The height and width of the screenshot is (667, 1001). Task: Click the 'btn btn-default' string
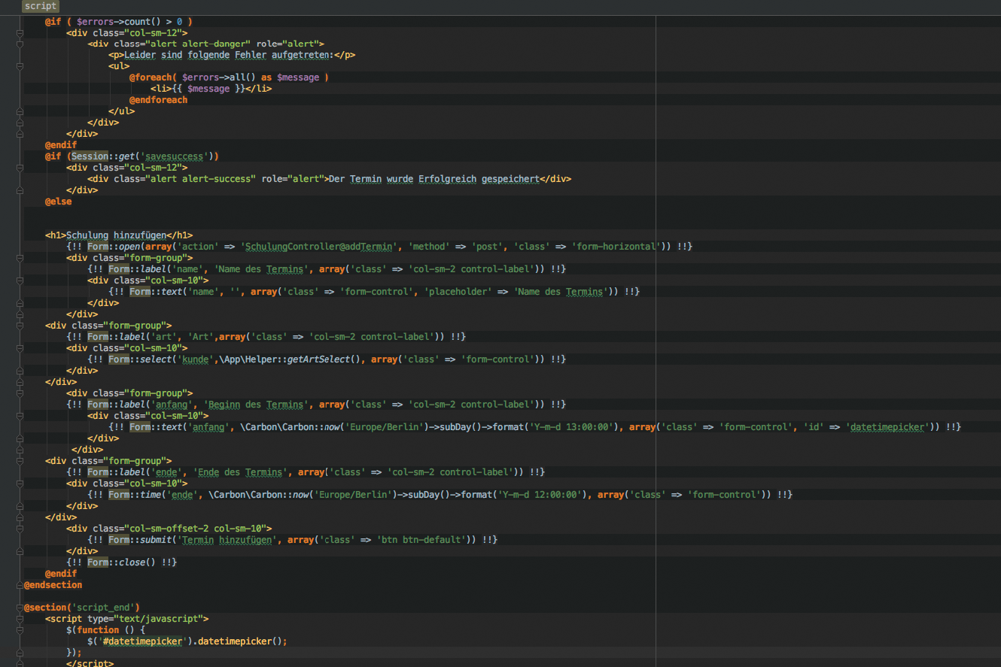421,540
